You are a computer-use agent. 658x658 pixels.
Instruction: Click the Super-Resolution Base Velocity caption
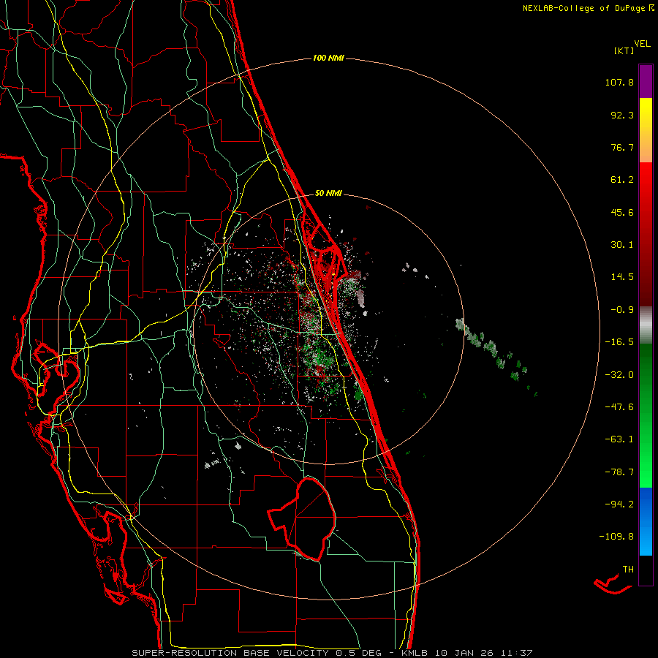click(x=333, y=653)
